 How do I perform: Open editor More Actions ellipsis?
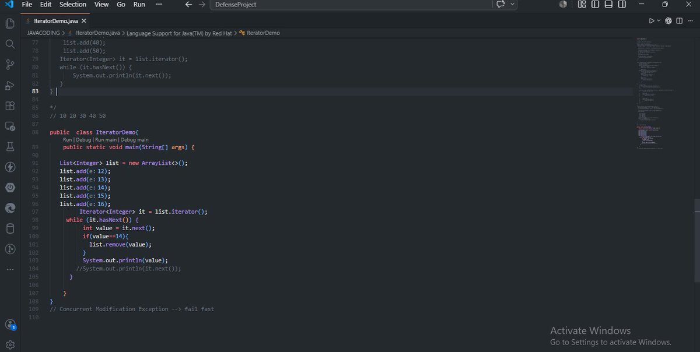(690, 21)
